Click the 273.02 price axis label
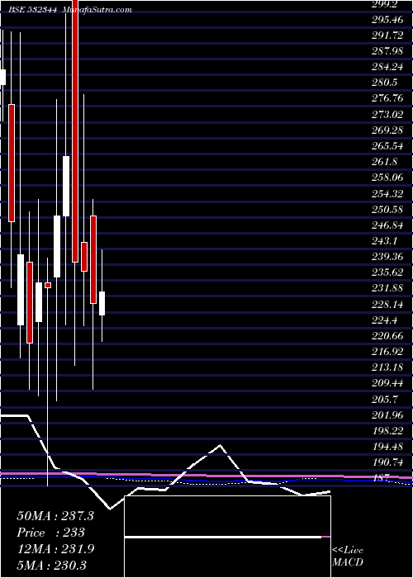 click(x=387, y=114)
